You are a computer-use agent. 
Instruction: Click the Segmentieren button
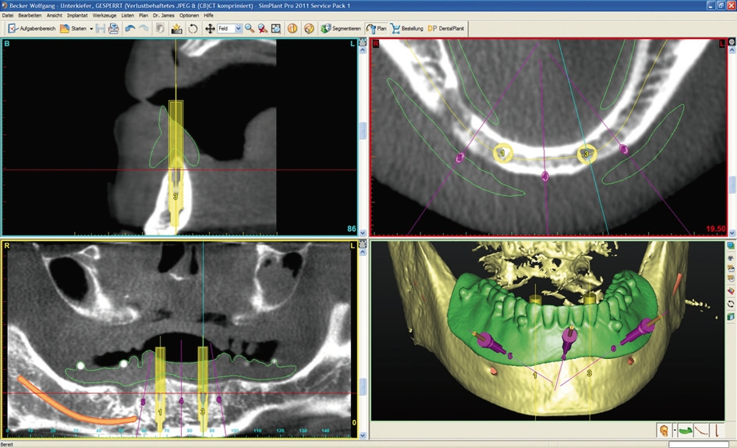[340, 29]
